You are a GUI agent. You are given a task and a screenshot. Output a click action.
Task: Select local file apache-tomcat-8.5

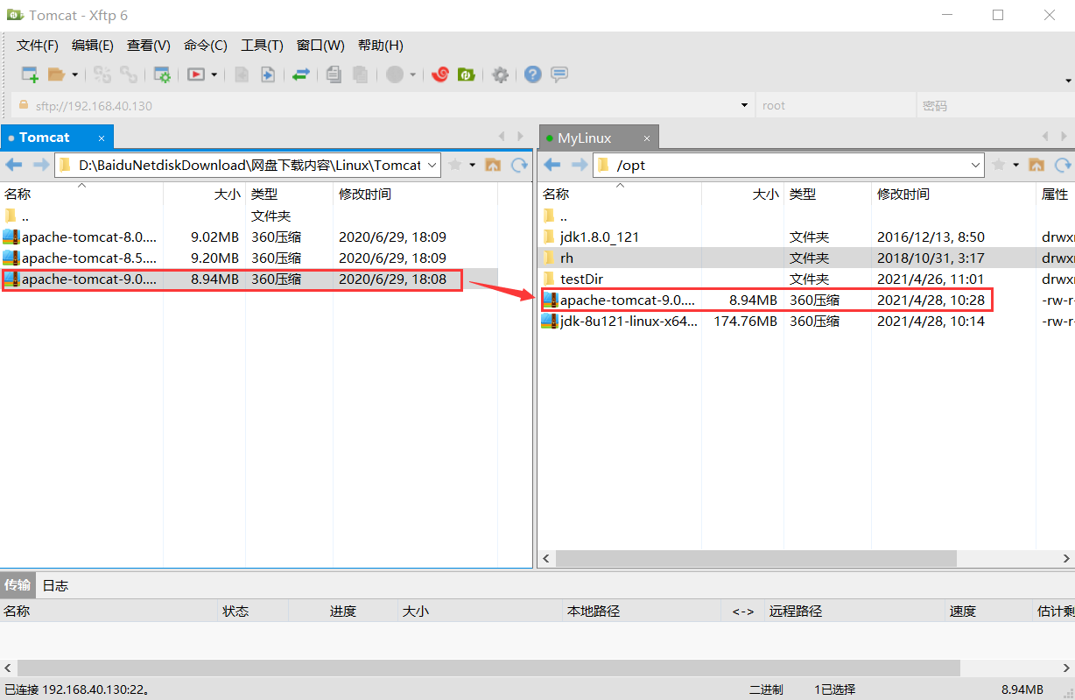pyautogui.click(x=249, y=258)
